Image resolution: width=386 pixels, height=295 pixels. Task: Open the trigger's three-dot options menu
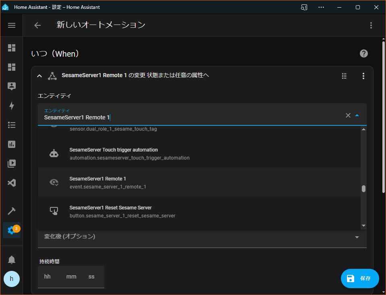363,76
